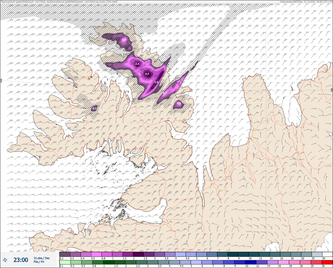
Task: Select the pale lavender 5 rain legend swatch
Action: coord(197,262)
